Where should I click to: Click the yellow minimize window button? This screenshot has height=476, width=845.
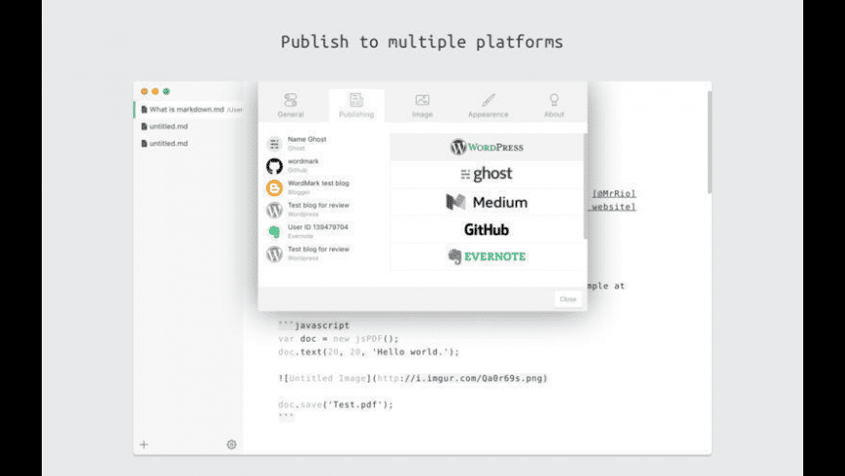click(x=155, y=91)
